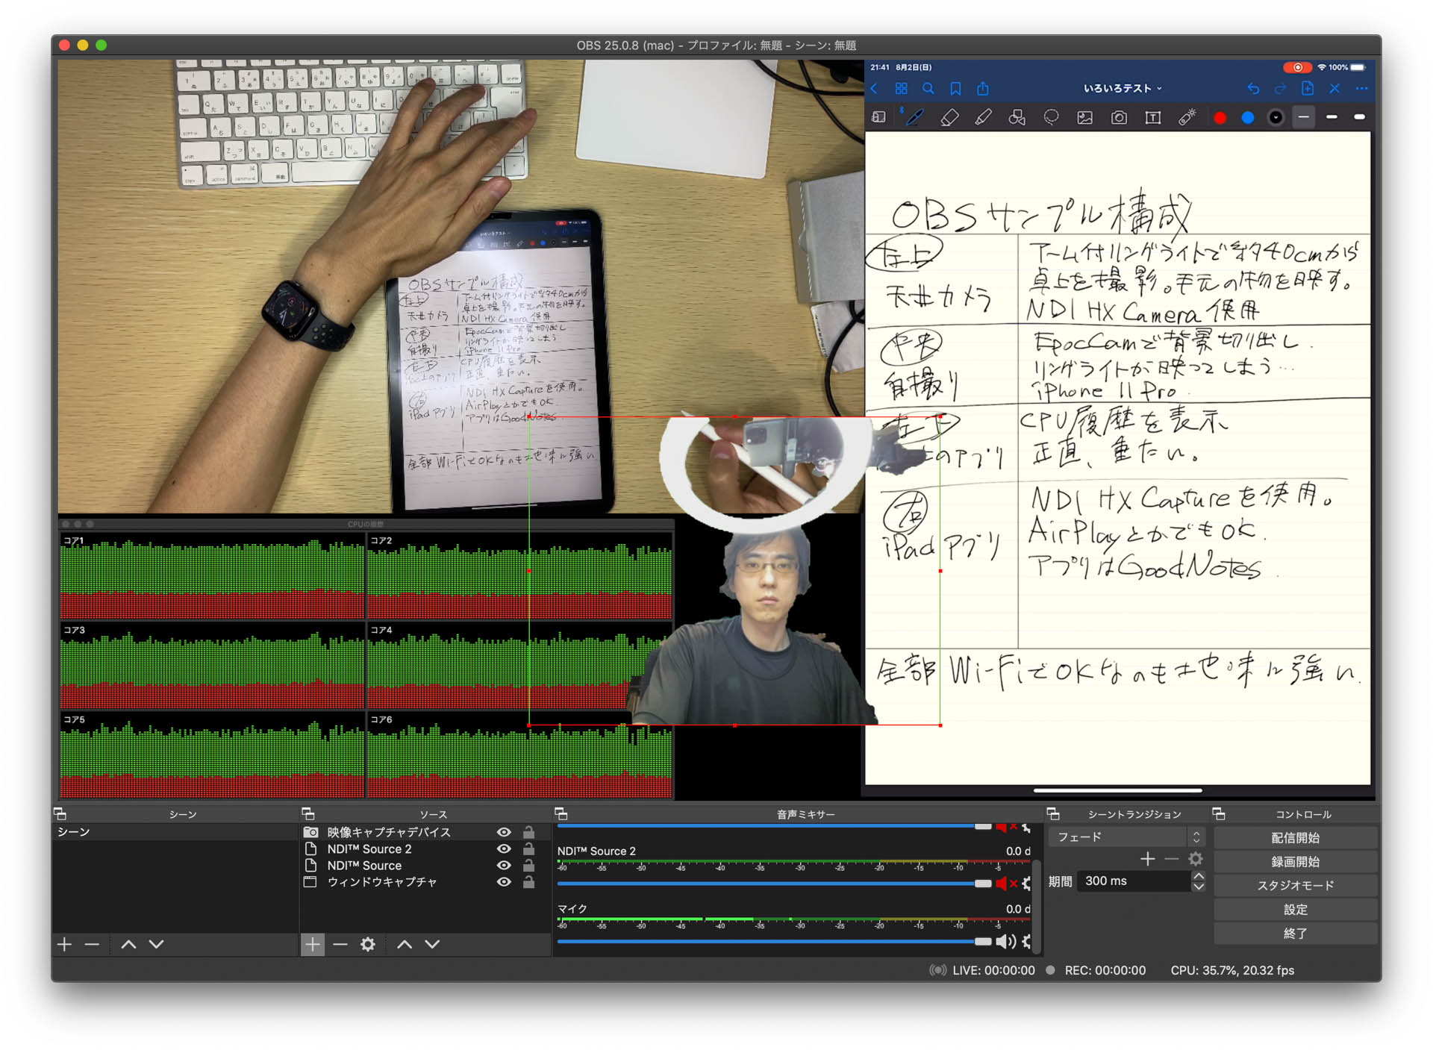Click the REC: 00:00:00 status text
The height and width of the screenshot is (1050, 1433).
coord(1105,970)
